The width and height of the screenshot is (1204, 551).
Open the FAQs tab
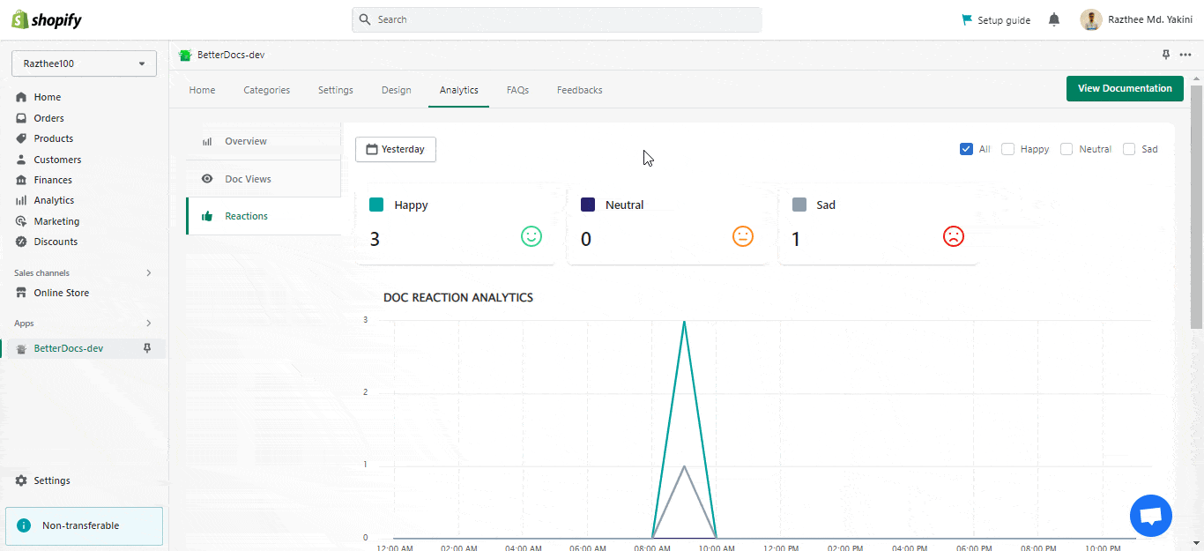(x=517, y=90)
